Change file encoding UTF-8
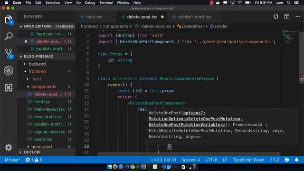 click(211, 160)
